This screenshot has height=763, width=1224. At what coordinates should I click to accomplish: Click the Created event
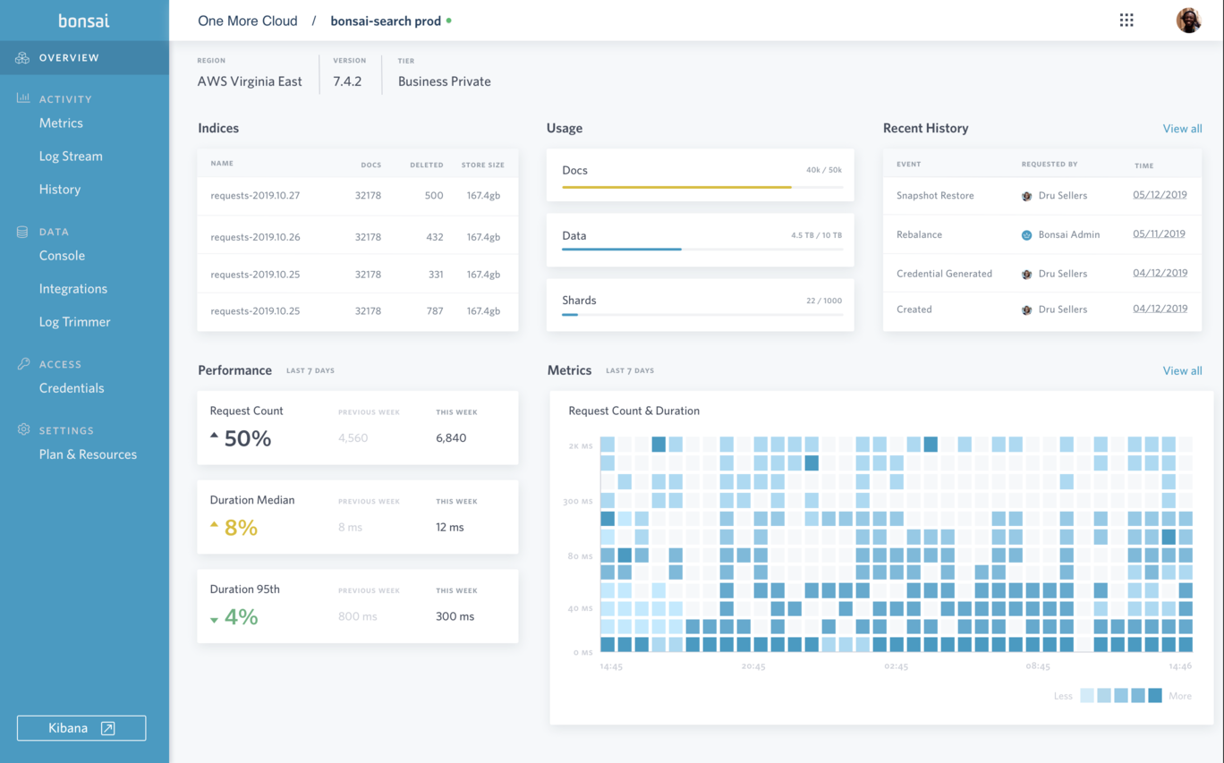point(914,310)
